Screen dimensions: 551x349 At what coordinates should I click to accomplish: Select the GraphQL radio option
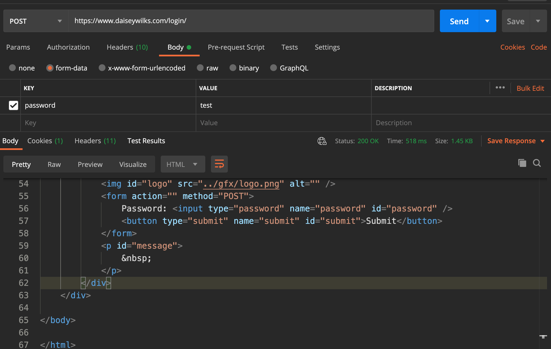pyautogui.click(x=274, y=68)
